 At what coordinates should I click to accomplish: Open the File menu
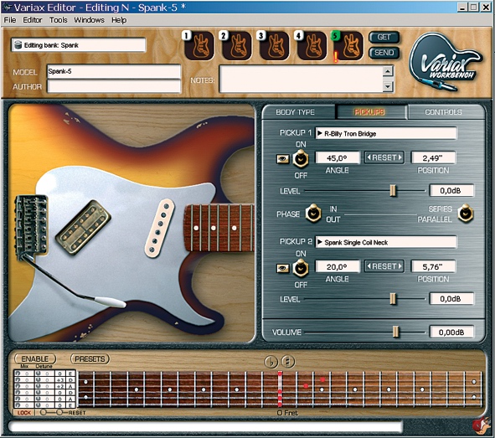click(x=10, y=20)
